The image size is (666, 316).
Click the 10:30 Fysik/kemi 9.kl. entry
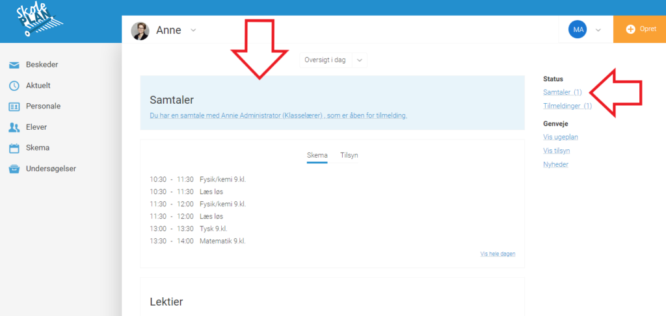(198, 179)
